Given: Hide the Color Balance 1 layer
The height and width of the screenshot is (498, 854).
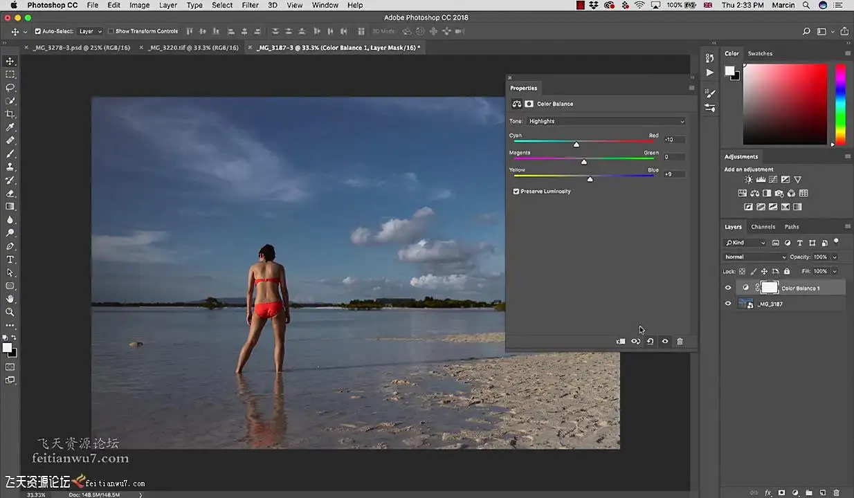Looking at the screenshot, I should click(727, 288).
